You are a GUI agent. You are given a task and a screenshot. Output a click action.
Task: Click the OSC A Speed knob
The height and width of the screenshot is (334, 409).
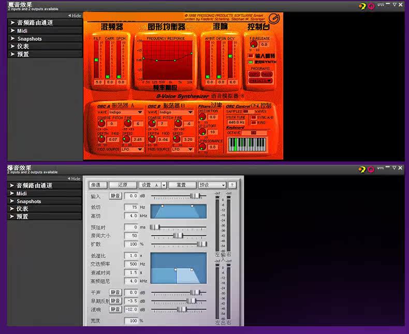point(126,139)
